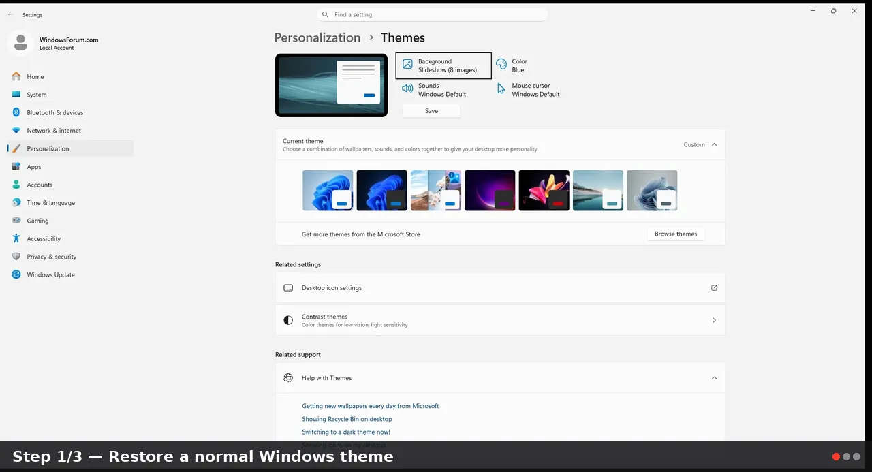Image resolution: width=872 pixels, height=472 pixels.
Task: Click the large theme preview image
Action: (331, 85)
